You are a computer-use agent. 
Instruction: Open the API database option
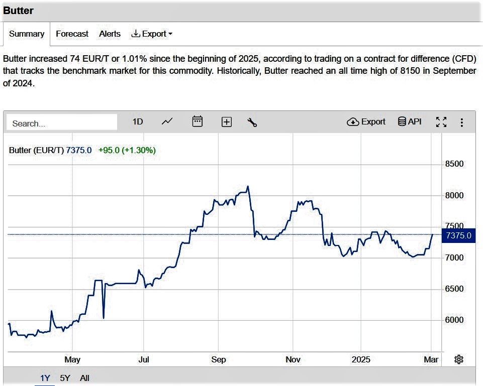[410, 121]
